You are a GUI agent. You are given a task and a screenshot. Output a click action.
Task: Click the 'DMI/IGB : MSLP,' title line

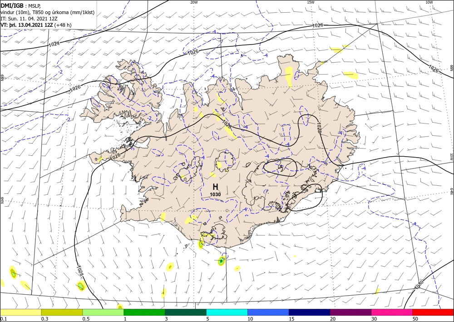coord(20,5)
